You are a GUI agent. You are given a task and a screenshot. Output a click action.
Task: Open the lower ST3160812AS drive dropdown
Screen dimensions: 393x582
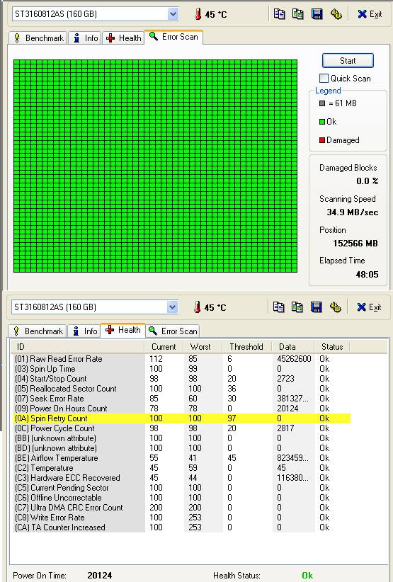click(x=172, y=307)
